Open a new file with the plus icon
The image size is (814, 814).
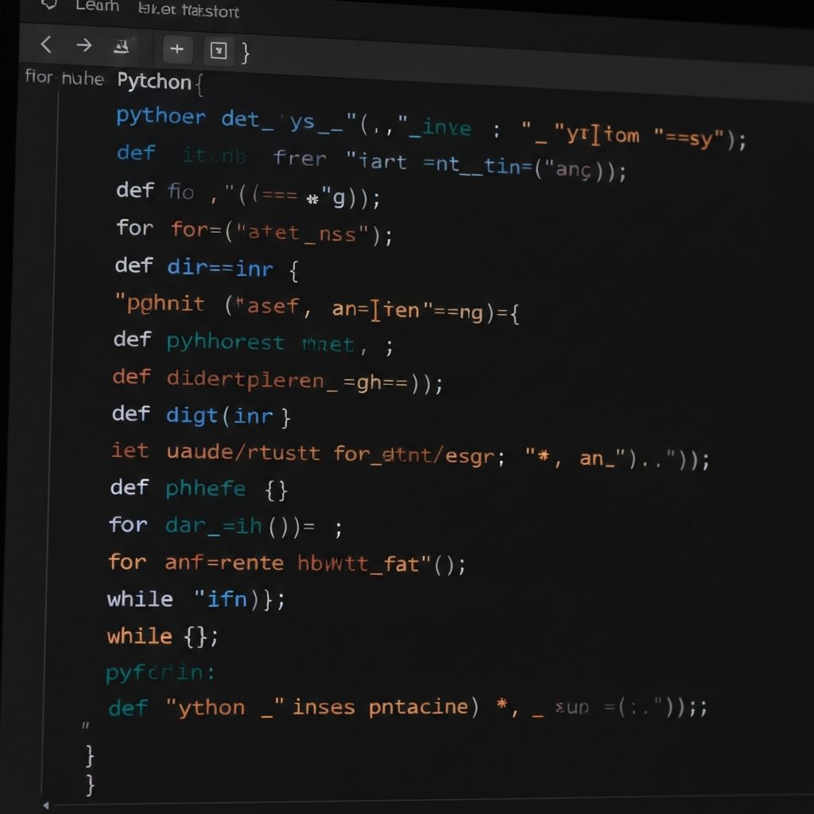pos(176,48)
